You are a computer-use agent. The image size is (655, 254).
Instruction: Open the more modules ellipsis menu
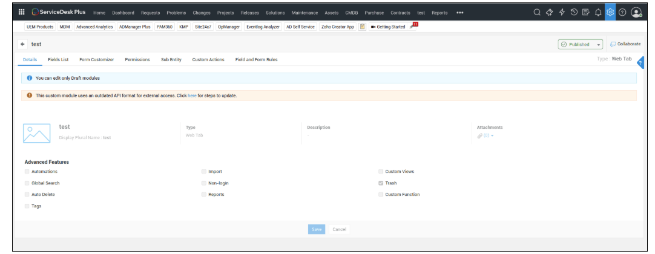[x=459, y=13]
